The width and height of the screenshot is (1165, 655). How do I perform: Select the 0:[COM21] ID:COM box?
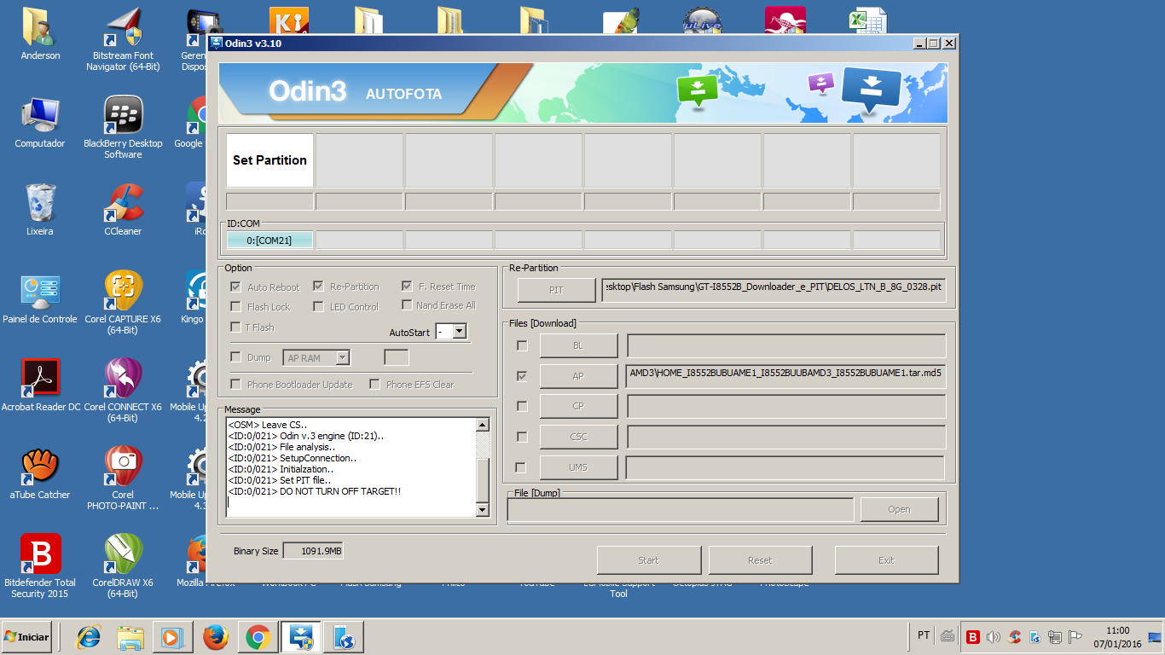[270, 241]
